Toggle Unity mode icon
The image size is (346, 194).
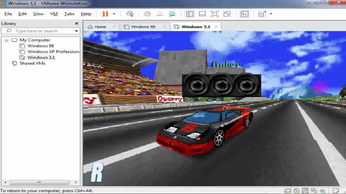tap(227, 14)
